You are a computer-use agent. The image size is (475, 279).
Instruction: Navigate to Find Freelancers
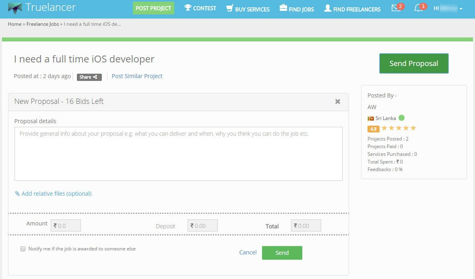tap(352, 9)
